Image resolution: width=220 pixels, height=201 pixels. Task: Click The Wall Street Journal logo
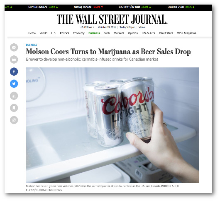click(112, 19)
